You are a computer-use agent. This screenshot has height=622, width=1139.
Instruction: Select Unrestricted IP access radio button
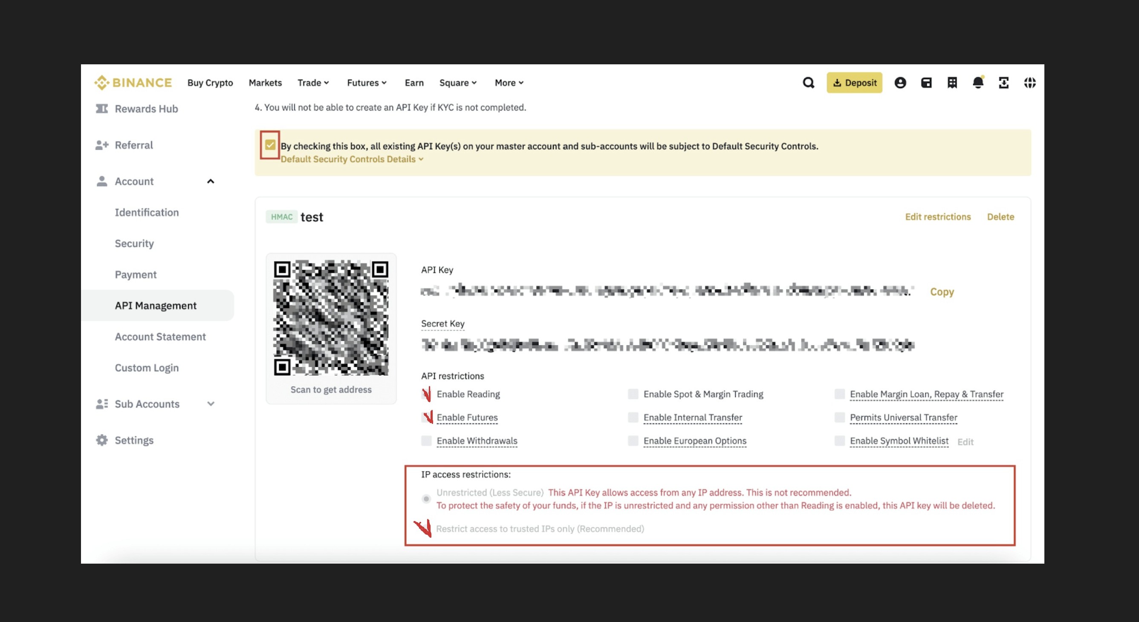click(x=426, y=499)
